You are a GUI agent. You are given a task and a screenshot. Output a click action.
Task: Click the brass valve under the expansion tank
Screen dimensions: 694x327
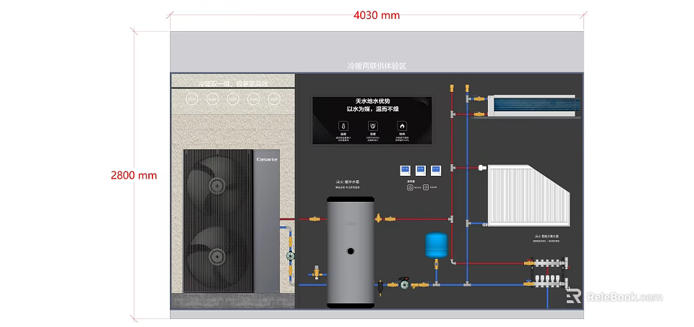click(436, 265)
